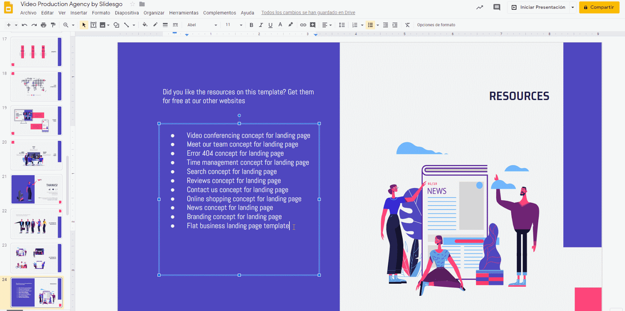Open the Ver menu
Image resolution: width=625 pixels, height=311 pixels.
[62, 13]
